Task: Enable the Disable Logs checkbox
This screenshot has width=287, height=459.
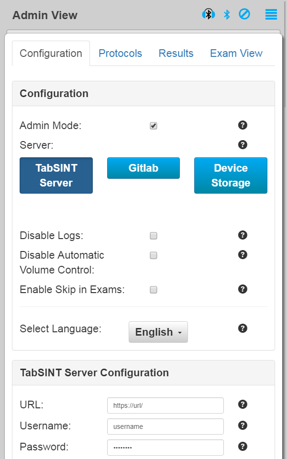Action: [154, 236]
